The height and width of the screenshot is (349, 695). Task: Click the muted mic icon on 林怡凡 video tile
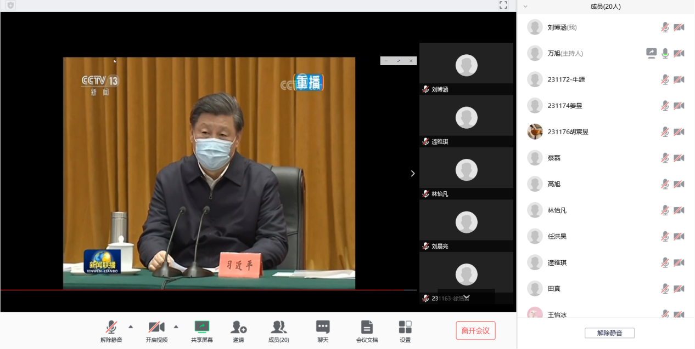[425, 194]
